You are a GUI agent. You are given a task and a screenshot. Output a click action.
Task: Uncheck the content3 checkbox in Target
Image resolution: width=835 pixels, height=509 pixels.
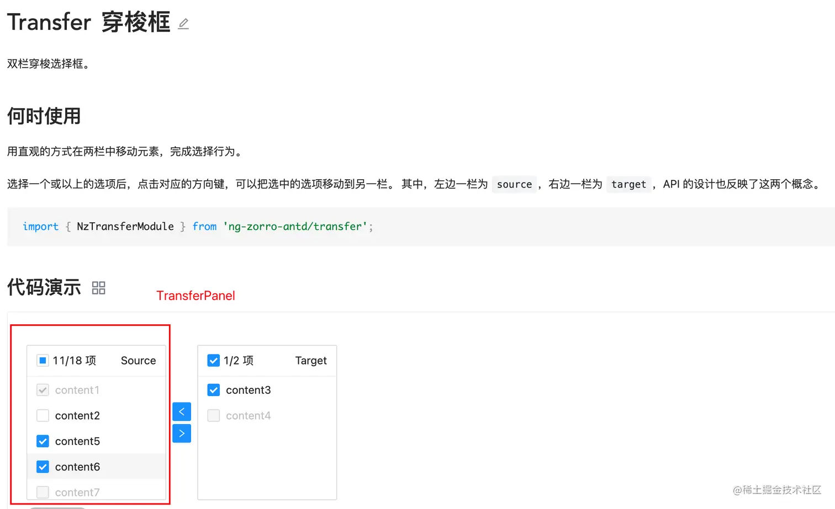[213, 390]
